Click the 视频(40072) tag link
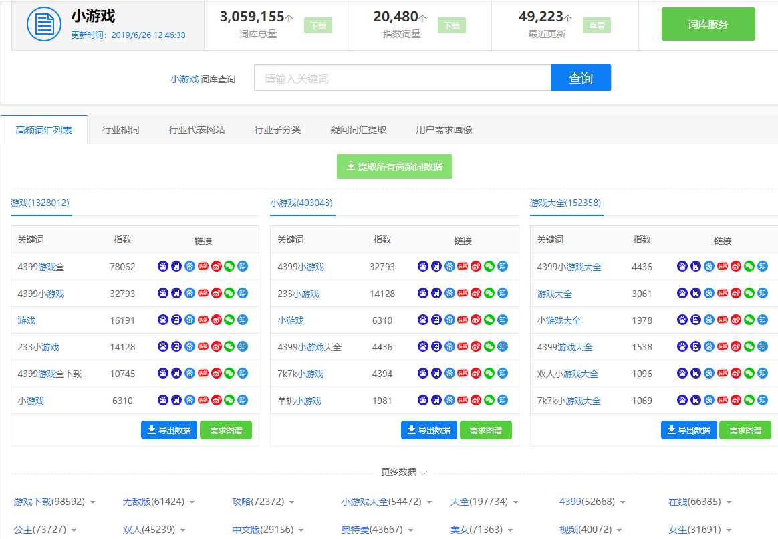Image resolution: width=778 pixels, height=539 pixels. click(x=586, y=530)
